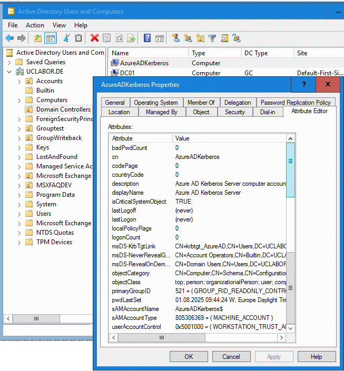This screenshot has height=371, width=344.
Task: Sort by the Attribute column header
Action: coord(141,138)
